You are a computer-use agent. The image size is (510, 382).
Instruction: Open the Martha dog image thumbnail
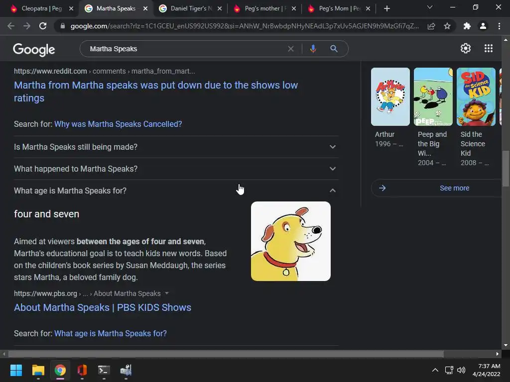291,241
